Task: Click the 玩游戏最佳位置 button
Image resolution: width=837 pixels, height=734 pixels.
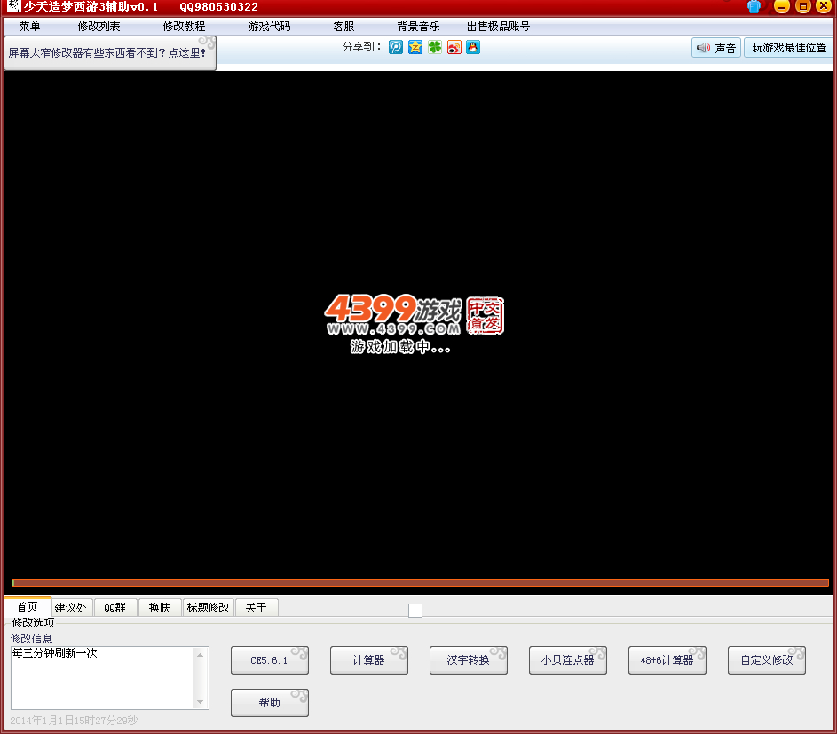Action: [x=789, y=48]
